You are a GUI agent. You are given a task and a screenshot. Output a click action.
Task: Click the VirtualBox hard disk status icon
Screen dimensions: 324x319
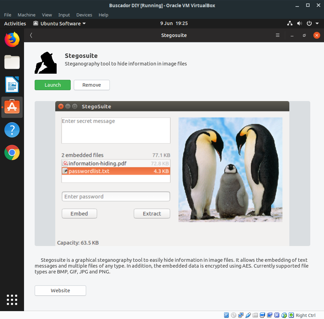pyautogui.click(x=226, y=315)
